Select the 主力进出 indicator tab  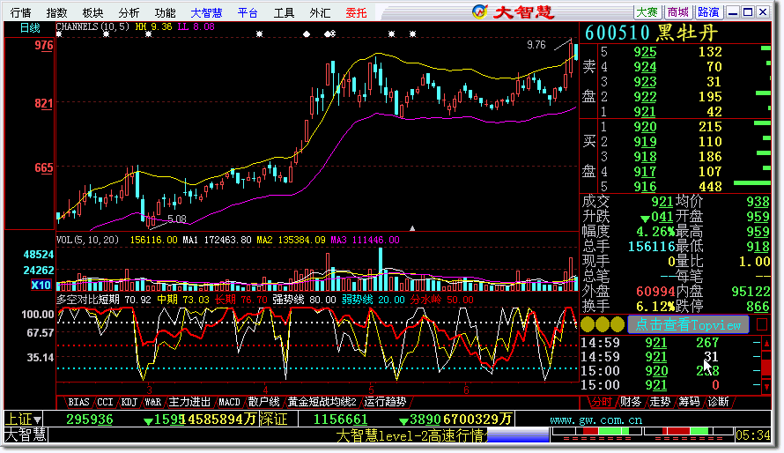point(189,402)
